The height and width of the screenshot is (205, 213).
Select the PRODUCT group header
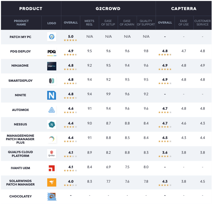31,8
